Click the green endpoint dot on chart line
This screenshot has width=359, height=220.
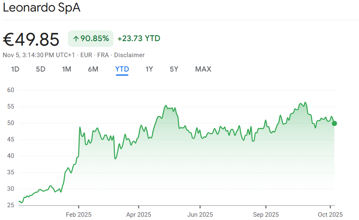point(334,123)
